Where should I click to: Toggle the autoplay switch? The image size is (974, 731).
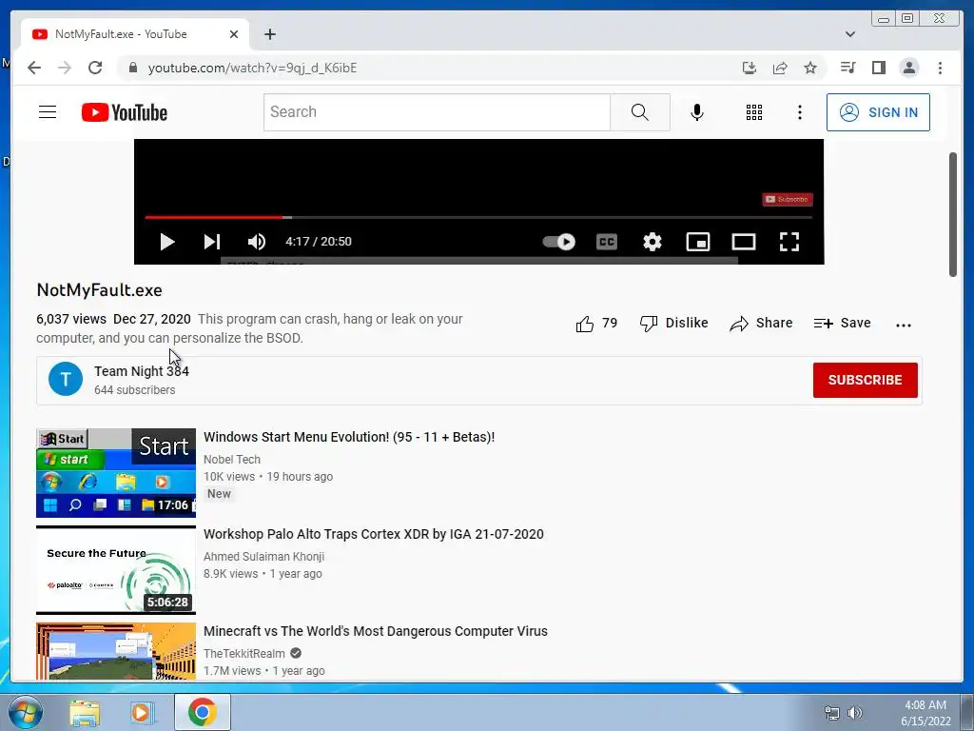[559, 241]
